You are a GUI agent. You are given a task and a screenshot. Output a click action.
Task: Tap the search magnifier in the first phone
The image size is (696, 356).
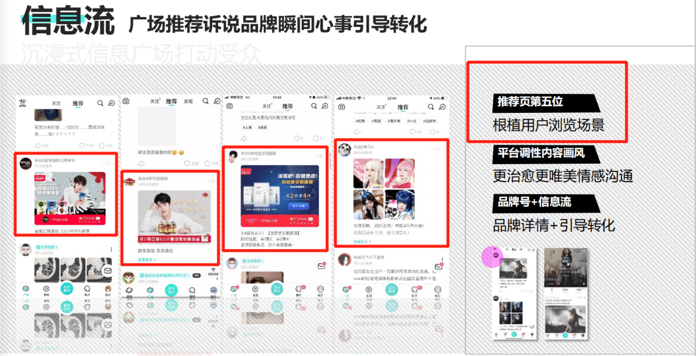click(100, 103)
